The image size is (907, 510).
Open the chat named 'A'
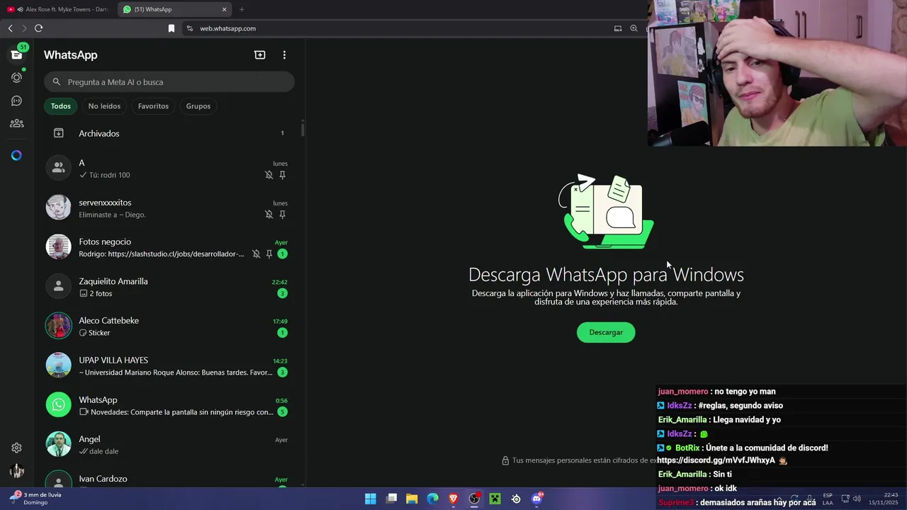tap(169, 169)
